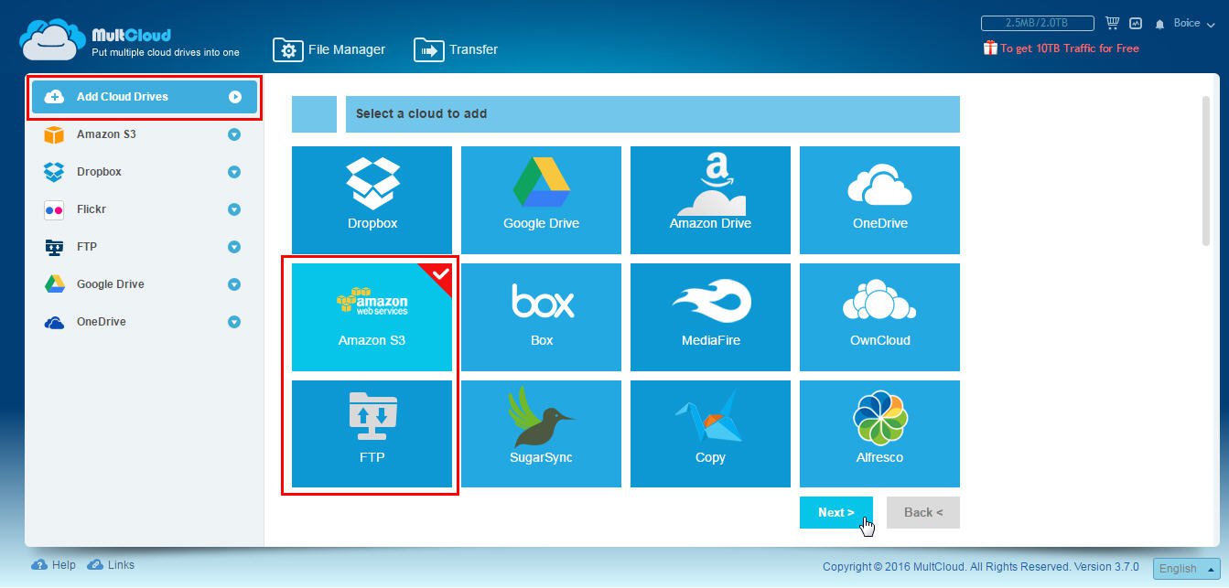Open the File Manager tab
Viewport: 1229px width, 588px height.
(x=329, y=49)
